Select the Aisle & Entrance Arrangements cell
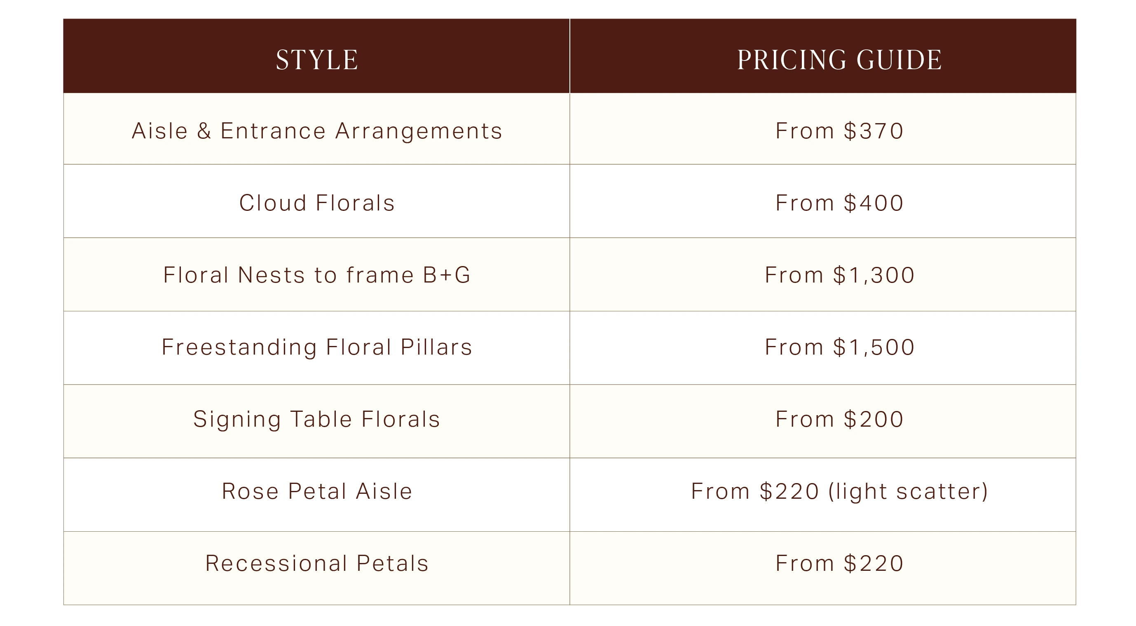Viewport: 1136px width, 626px height. 316,131
